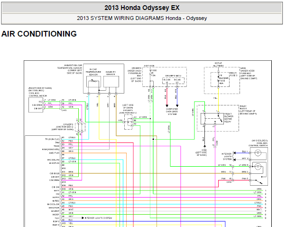286x227 pixels.
Task: Click pin "A6 WHT" wire label
Action: (67, 209)
